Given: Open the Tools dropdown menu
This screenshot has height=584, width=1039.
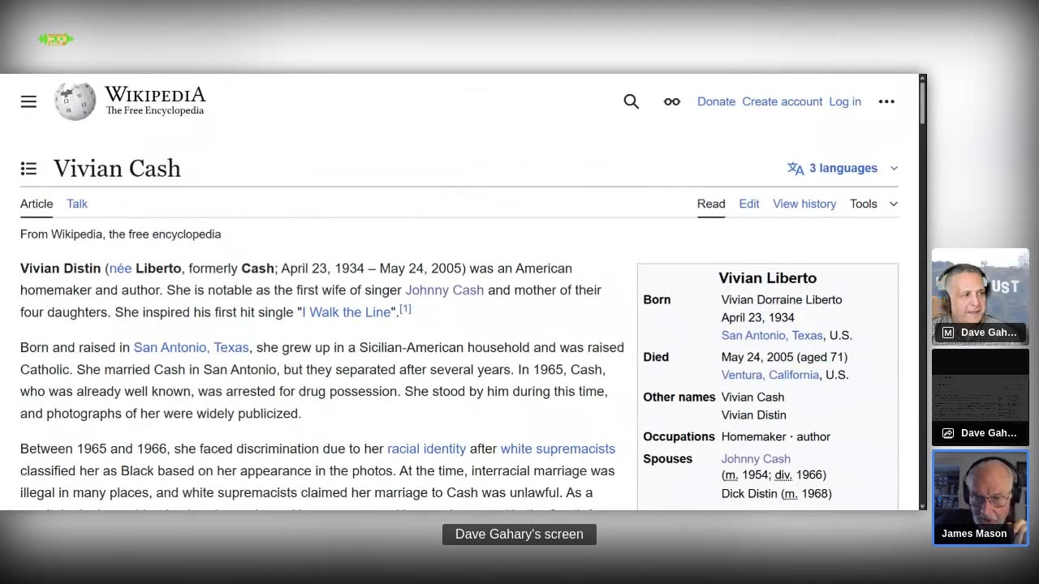Looking at the screenshot, I should (x=873, y=204).
